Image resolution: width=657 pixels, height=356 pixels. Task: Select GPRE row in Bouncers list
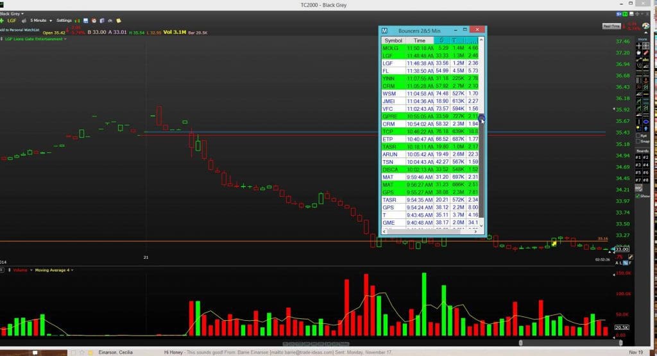point(430,117)
